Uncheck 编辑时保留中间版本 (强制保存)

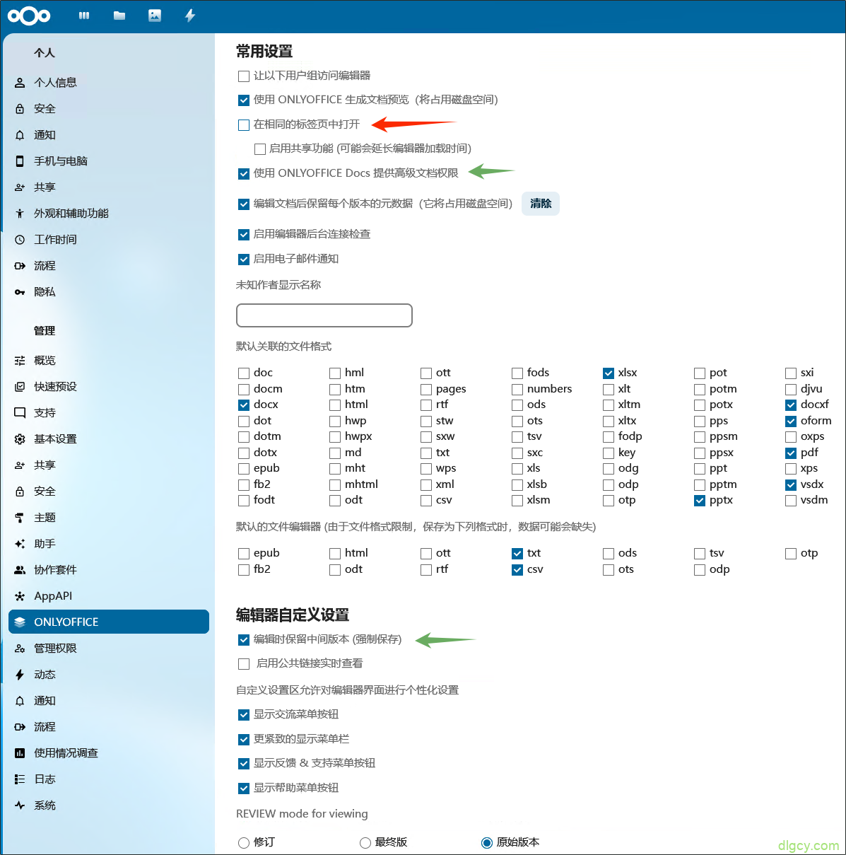pos(244,640)
